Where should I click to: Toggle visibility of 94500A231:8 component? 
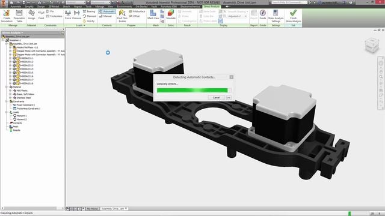pos(14,83)
